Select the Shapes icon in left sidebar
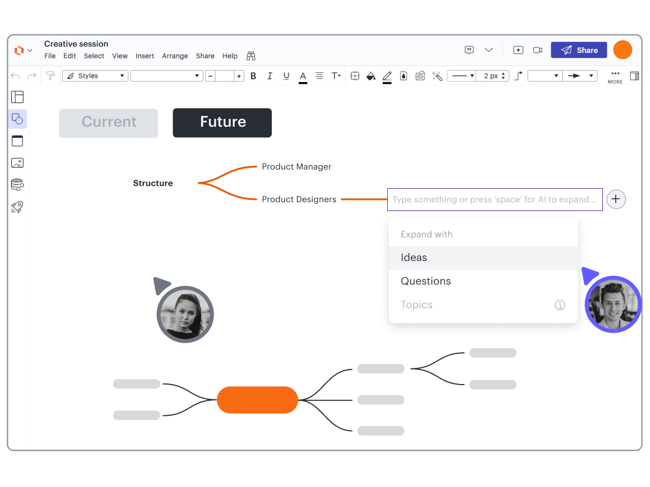The width and height of the screenshot is (650, 487). [x=17, y=119]
